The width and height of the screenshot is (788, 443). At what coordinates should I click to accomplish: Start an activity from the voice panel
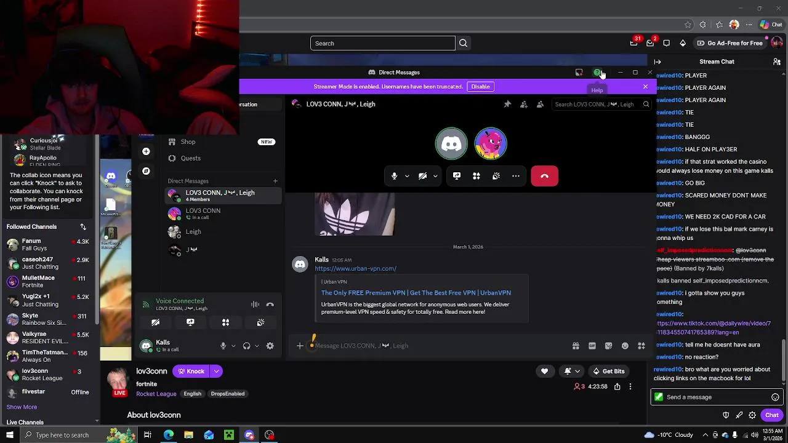point(225,322)
